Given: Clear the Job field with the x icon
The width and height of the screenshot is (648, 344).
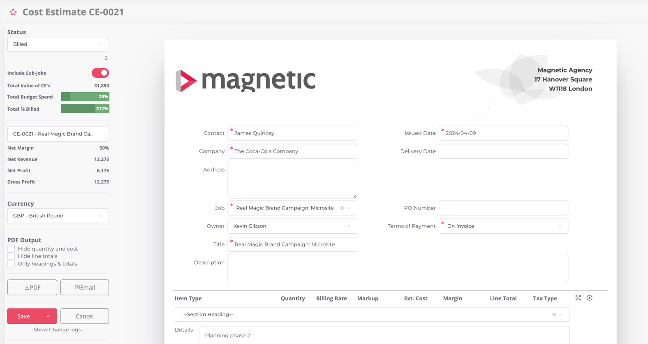Looking at the screenshot, I should click(342, 208).
